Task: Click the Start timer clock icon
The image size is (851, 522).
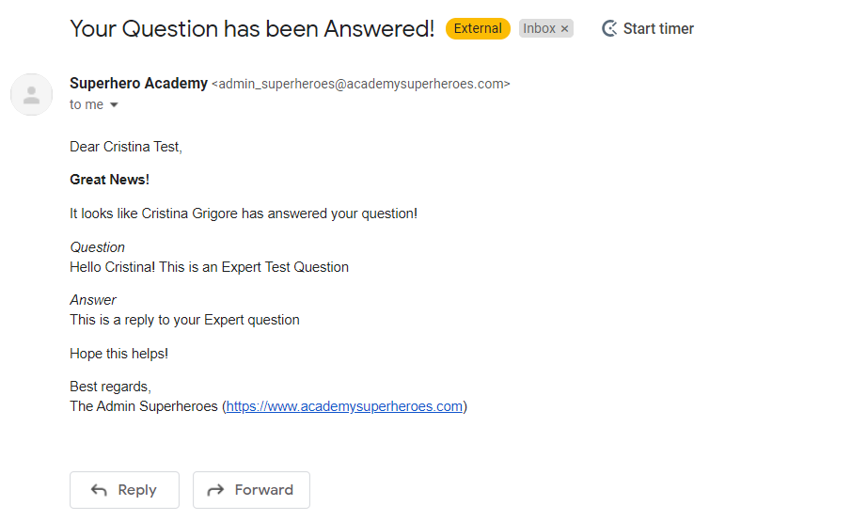Action: click(610, 29)
